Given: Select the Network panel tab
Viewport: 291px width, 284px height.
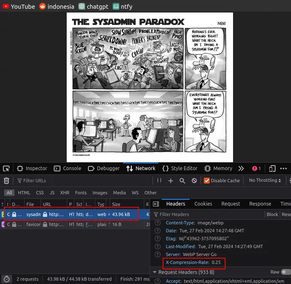Looking at the screenshot, I should tap(140, 168).
